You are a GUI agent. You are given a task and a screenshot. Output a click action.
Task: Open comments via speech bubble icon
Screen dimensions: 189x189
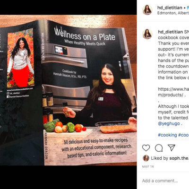pos(159,148)
